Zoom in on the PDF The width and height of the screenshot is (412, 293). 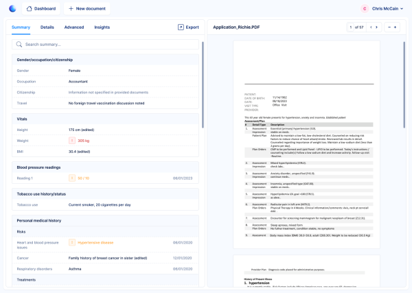pyautogui.click(x=395, y=27)
